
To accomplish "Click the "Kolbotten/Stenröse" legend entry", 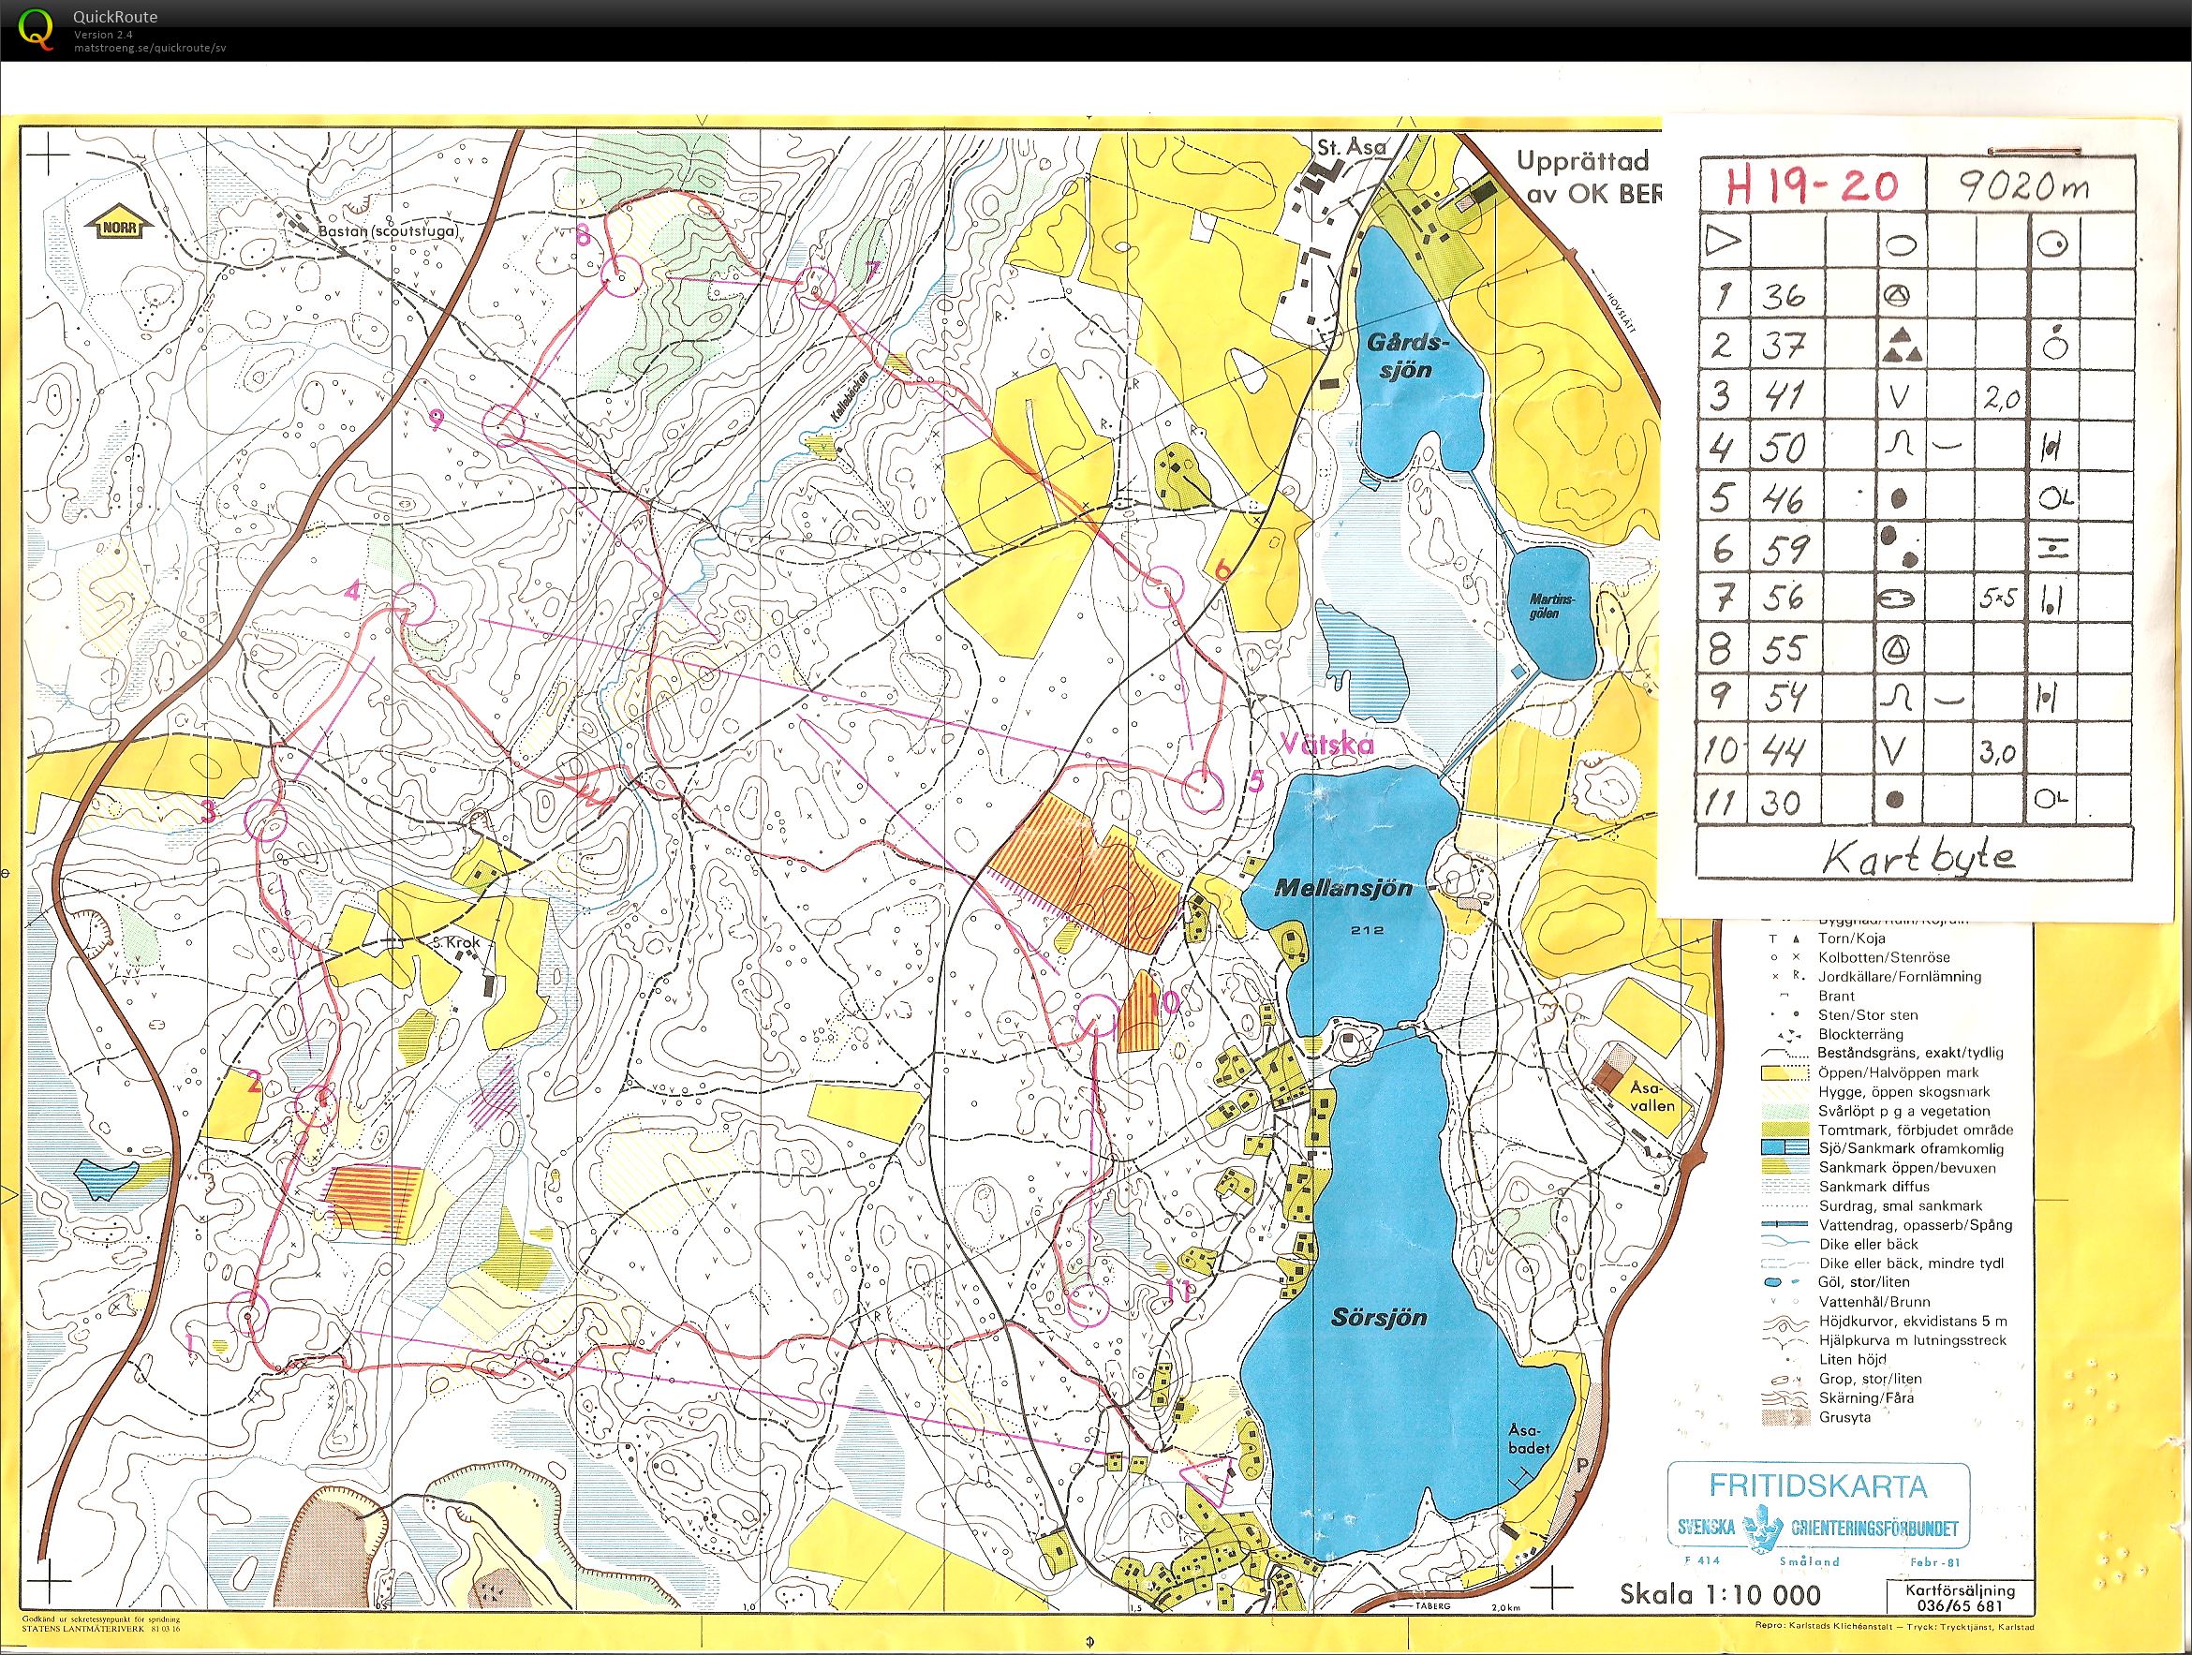I will pos(1884,957).
